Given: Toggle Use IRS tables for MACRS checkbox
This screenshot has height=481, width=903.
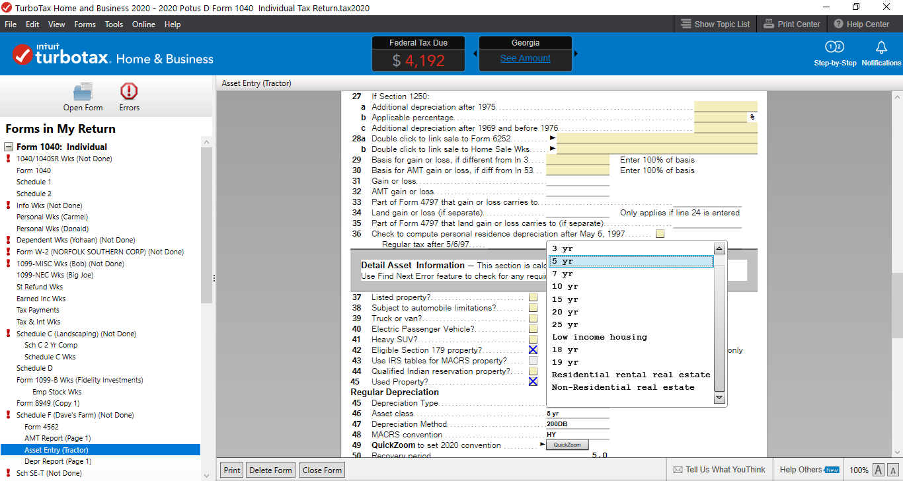Looking at the screenshot, I should click(533, 361).
